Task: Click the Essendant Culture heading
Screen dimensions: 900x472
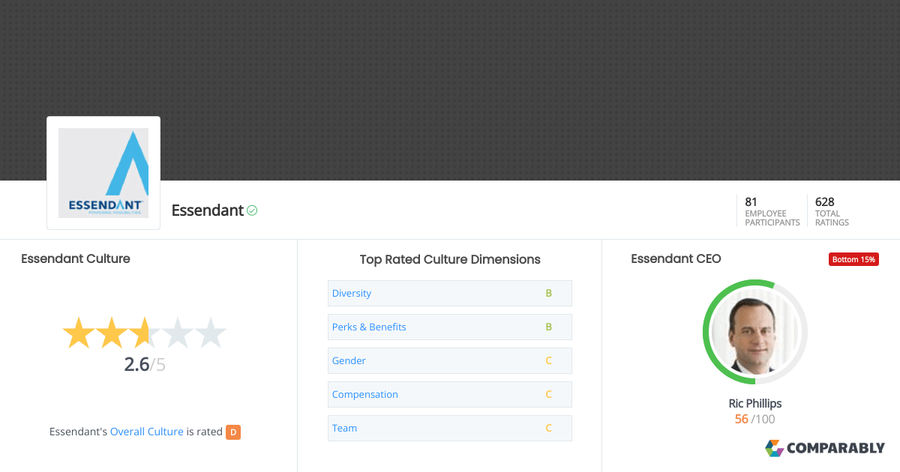Action: tap(76, 258)
